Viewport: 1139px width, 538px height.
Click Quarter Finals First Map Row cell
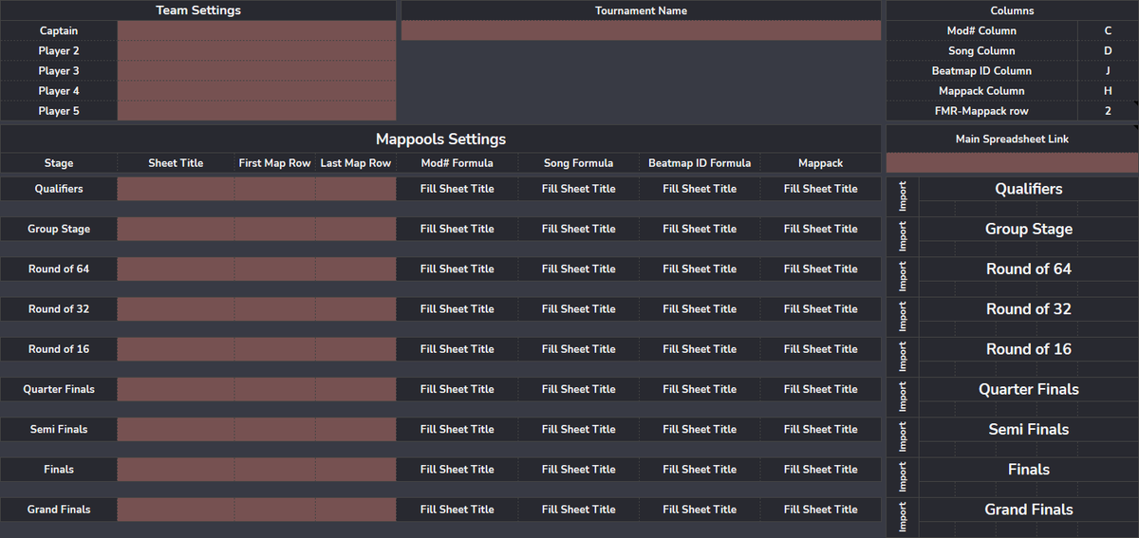[x=275, y=389]
